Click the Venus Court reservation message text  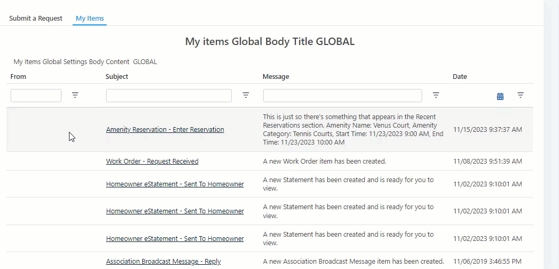353,130
